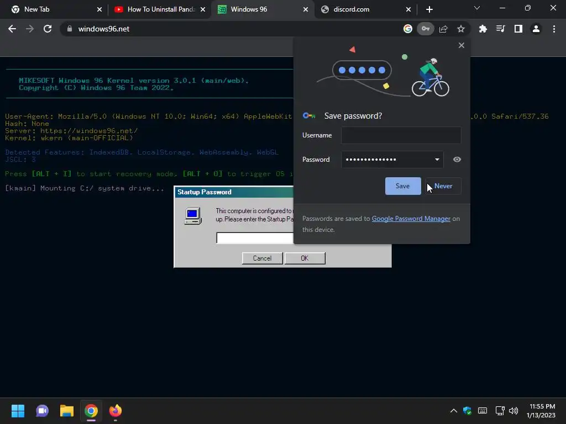Open File Explorer from taskbar

point(66,411)
